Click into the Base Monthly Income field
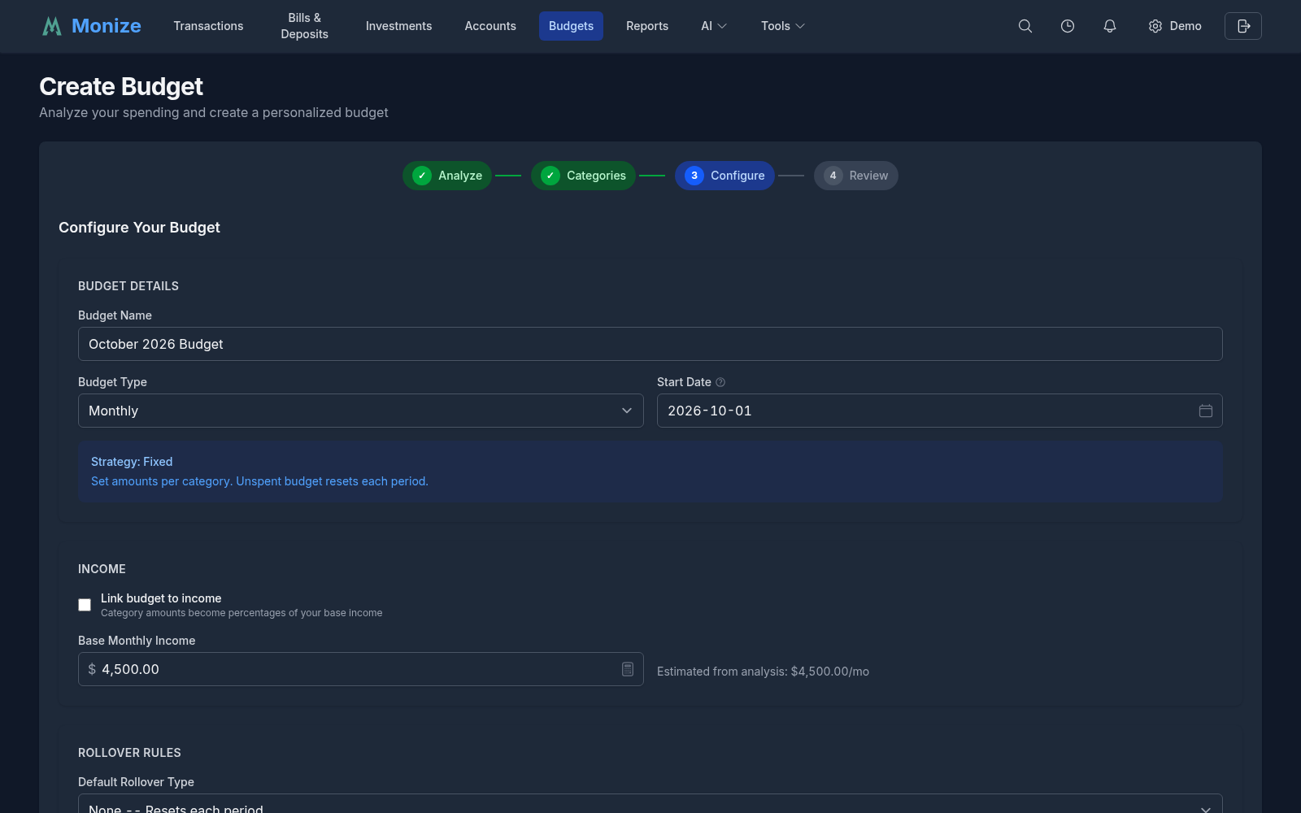1301x813 pixels. [x=361, y=669]
